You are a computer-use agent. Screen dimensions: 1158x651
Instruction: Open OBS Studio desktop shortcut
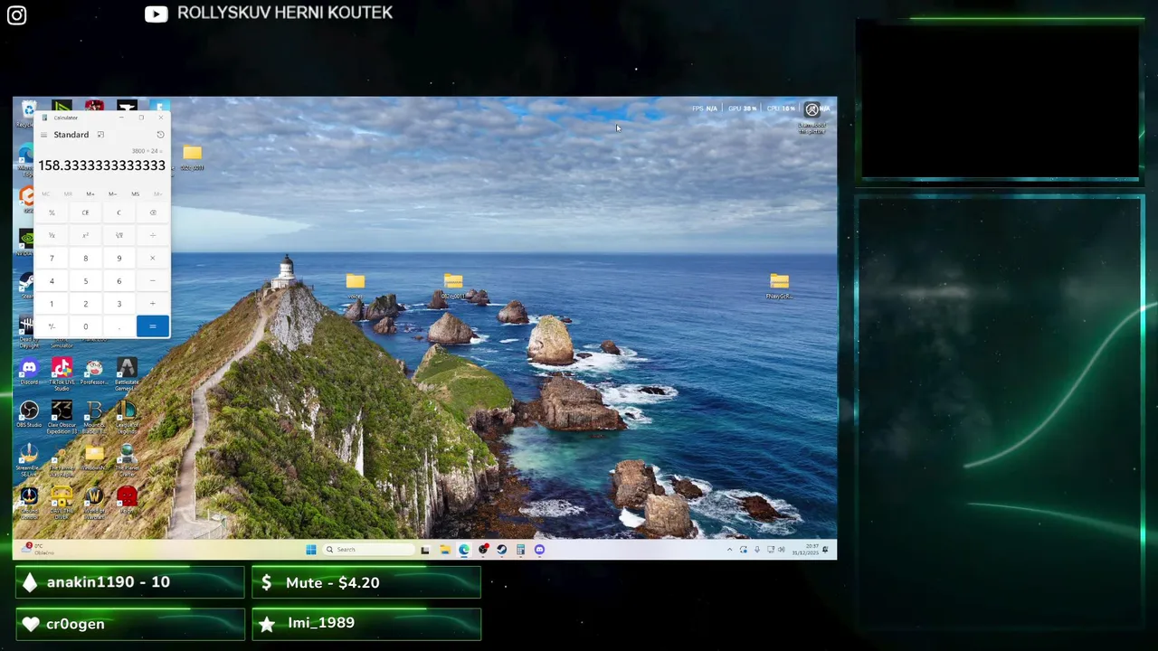(29, 414)
